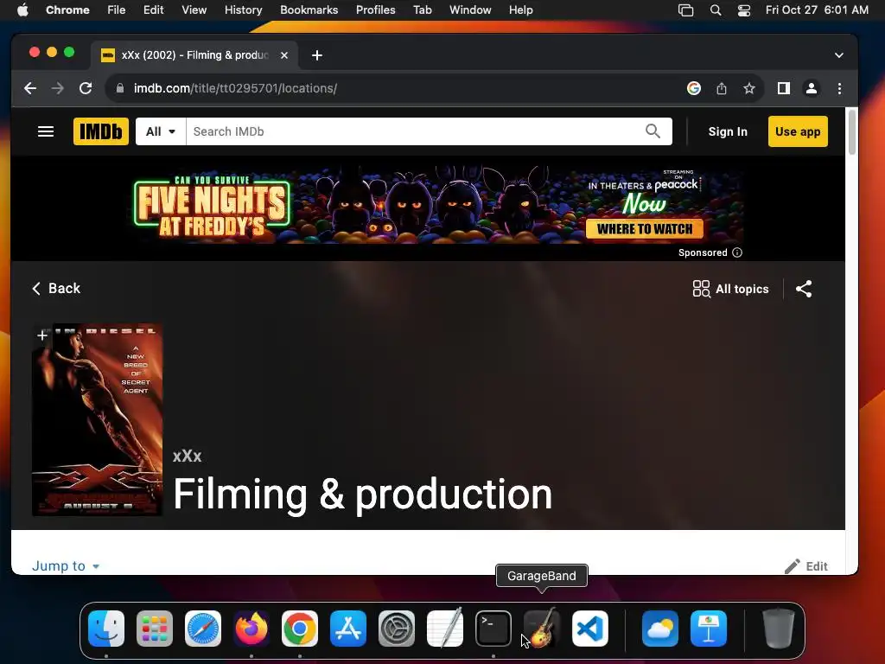This screenshot has height=664, width=885.
Task: Expand the tab search chevron
Action: click(838, 54)
